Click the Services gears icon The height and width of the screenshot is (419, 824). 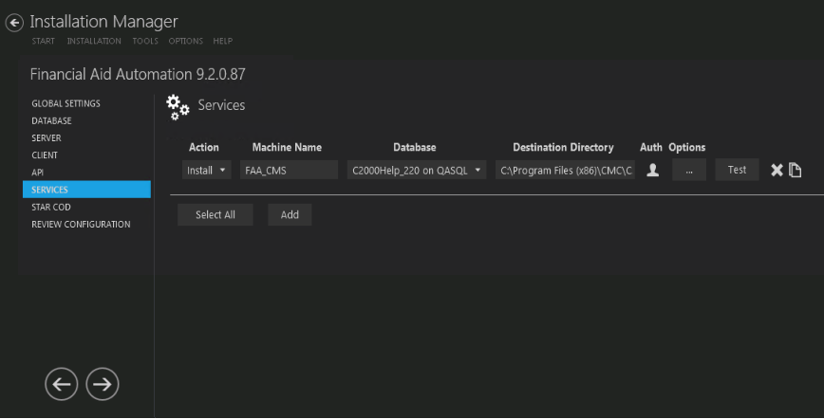click(x=178, y=107)
